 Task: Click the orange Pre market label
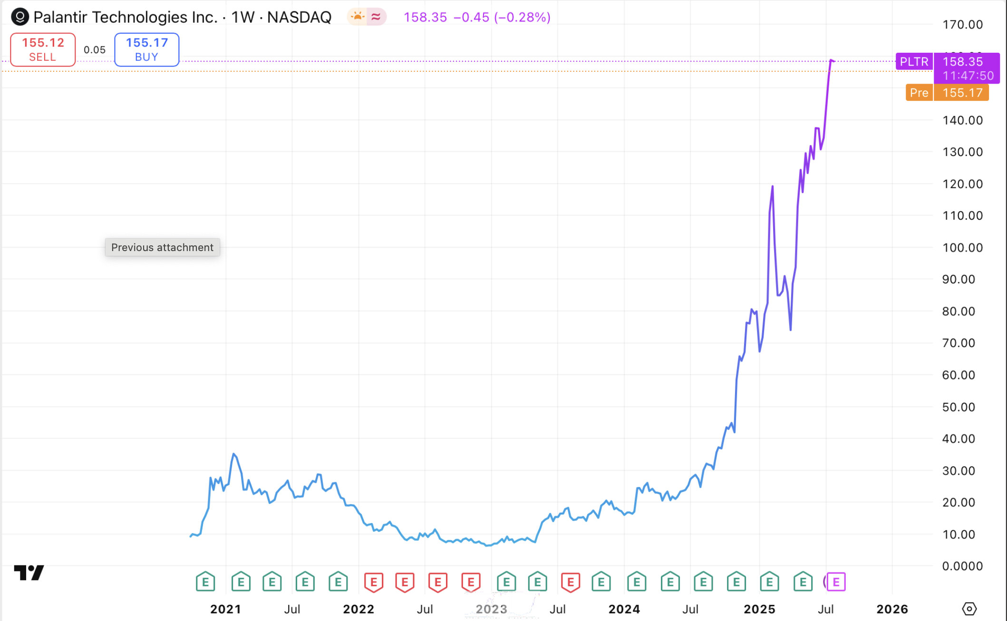(919, 93)
